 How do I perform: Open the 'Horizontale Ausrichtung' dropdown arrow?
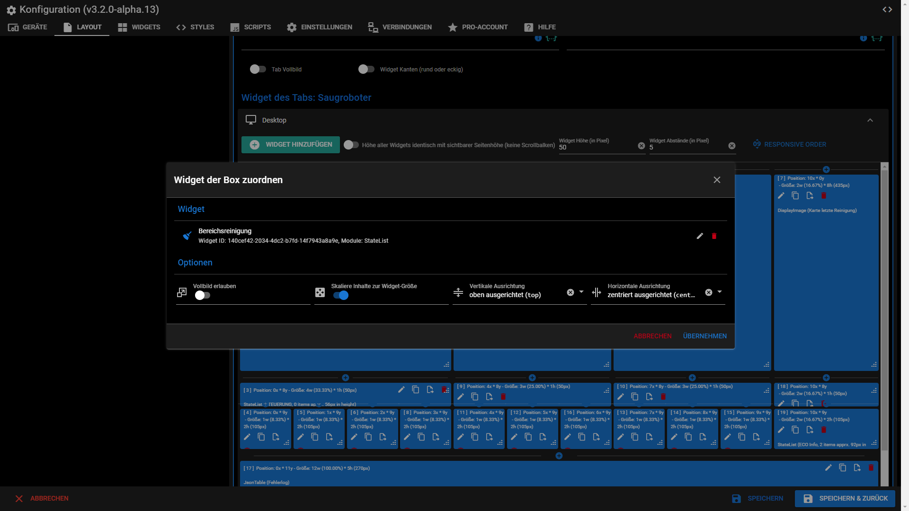point(720,292)
